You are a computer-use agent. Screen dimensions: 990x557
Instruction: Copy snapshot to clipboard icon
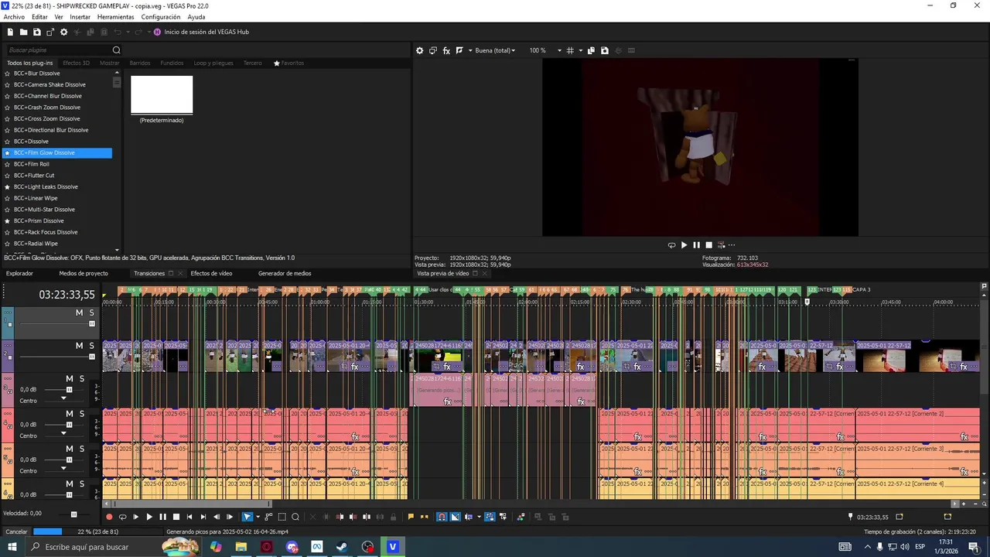592,50
